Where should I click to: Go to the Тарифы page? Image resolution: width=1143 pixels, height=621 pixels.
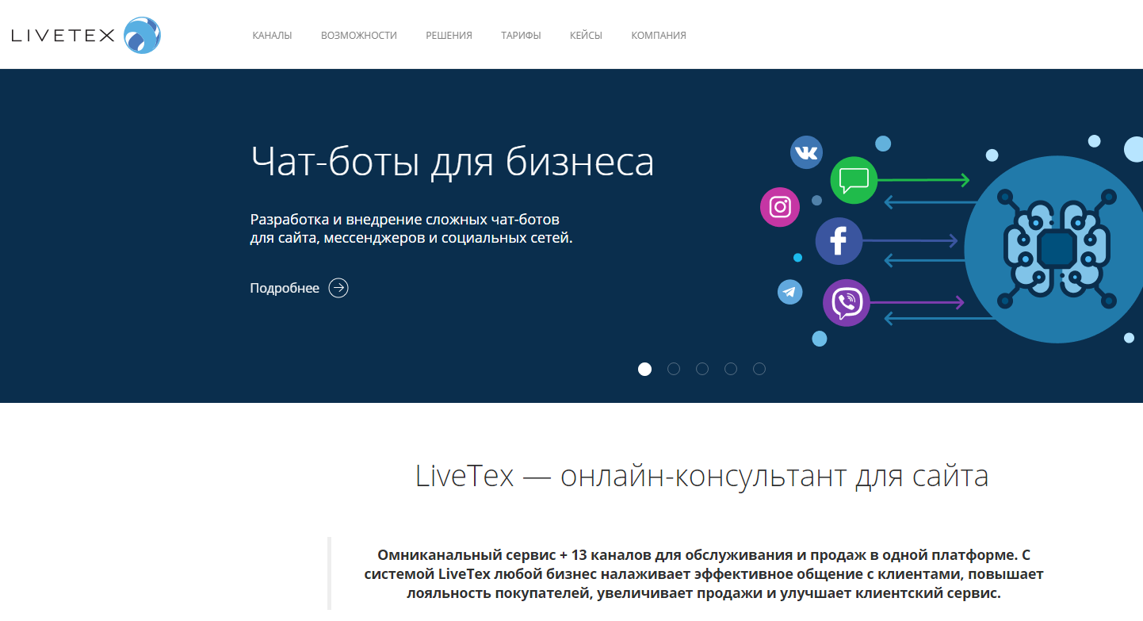(x=521, y=36)
